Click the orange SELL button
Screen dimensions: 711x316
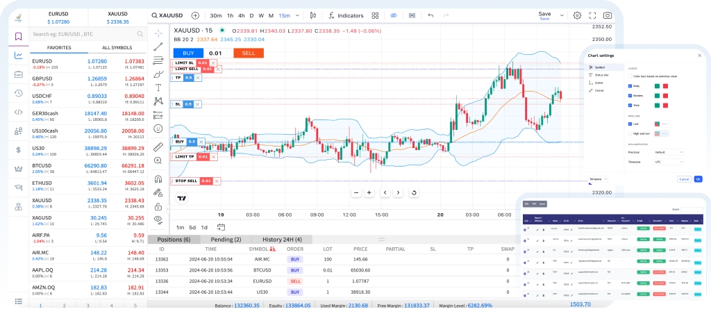pyautogui.click(x=248, y=53)
